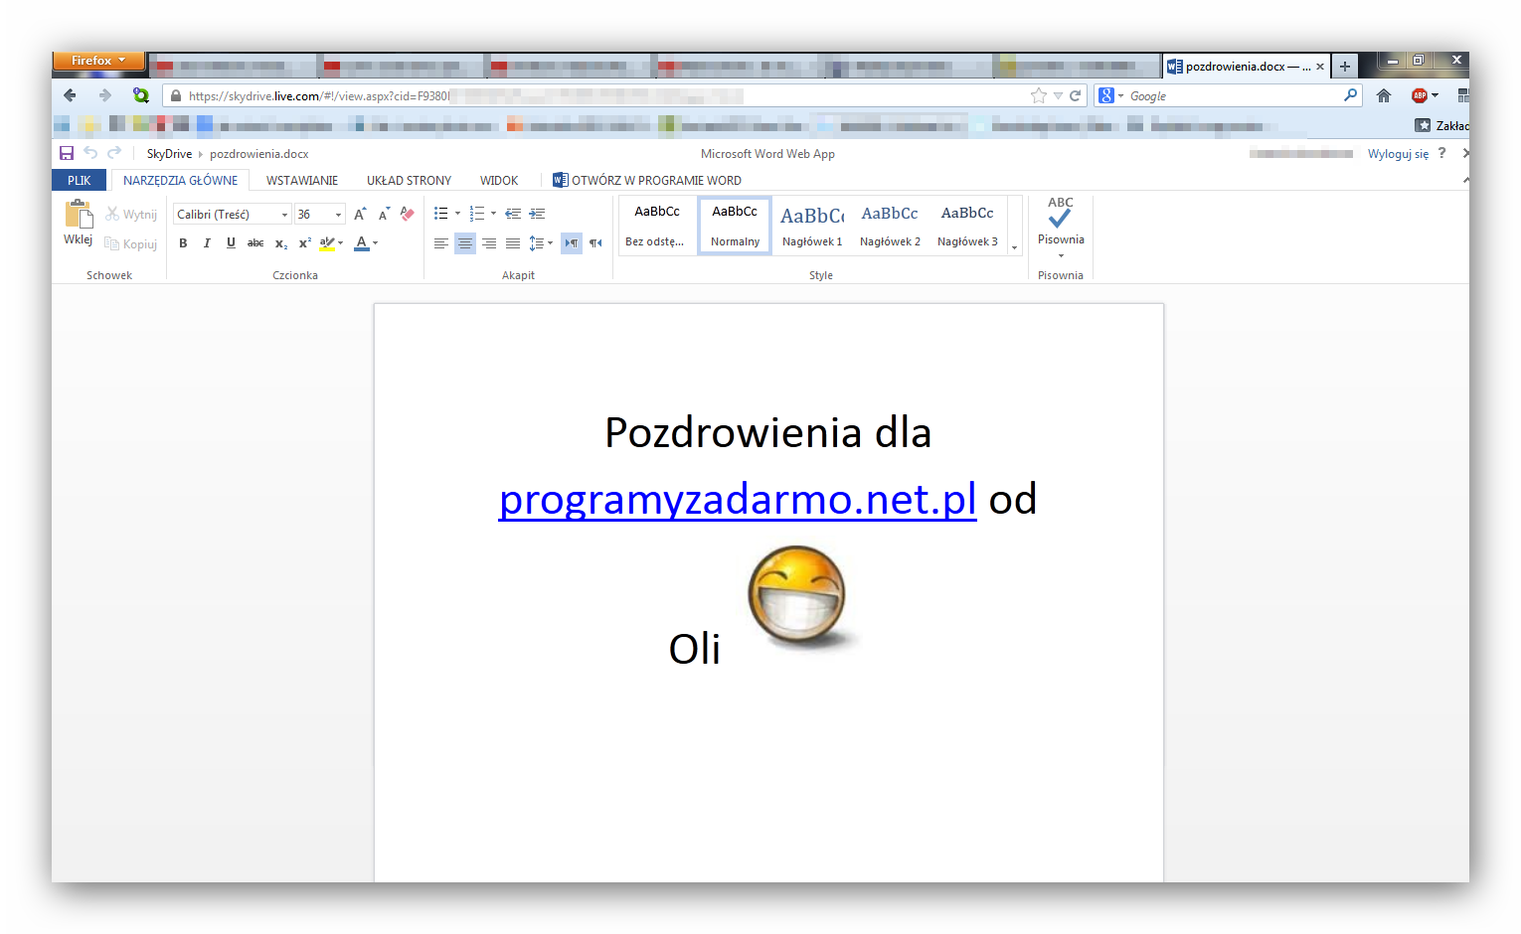Screen dimensions: 1521x934
Task: Click the SkyDrive breadcrumb link
Action: [x=169, y=154]
